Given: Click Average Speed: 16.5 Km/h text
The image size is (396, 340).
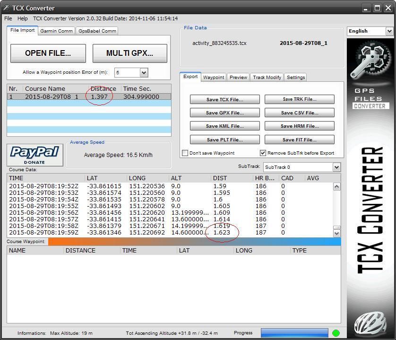Looking at the screenshot, I should point(118,155).
